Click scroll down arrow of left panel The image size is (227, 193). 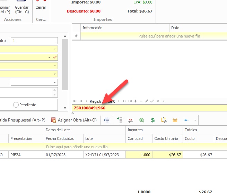(x=65, y=108)
